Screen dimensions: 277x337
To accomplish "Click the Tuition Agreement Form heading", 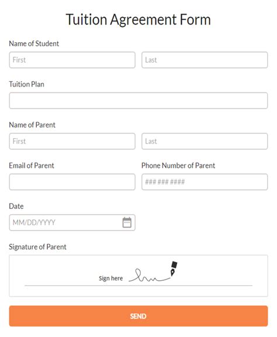I will tap(138, 19).
